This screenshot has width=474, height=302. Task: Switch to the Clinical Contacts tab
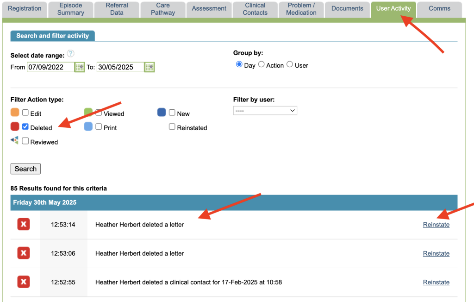pyautogui.click(x=255, y=9)
